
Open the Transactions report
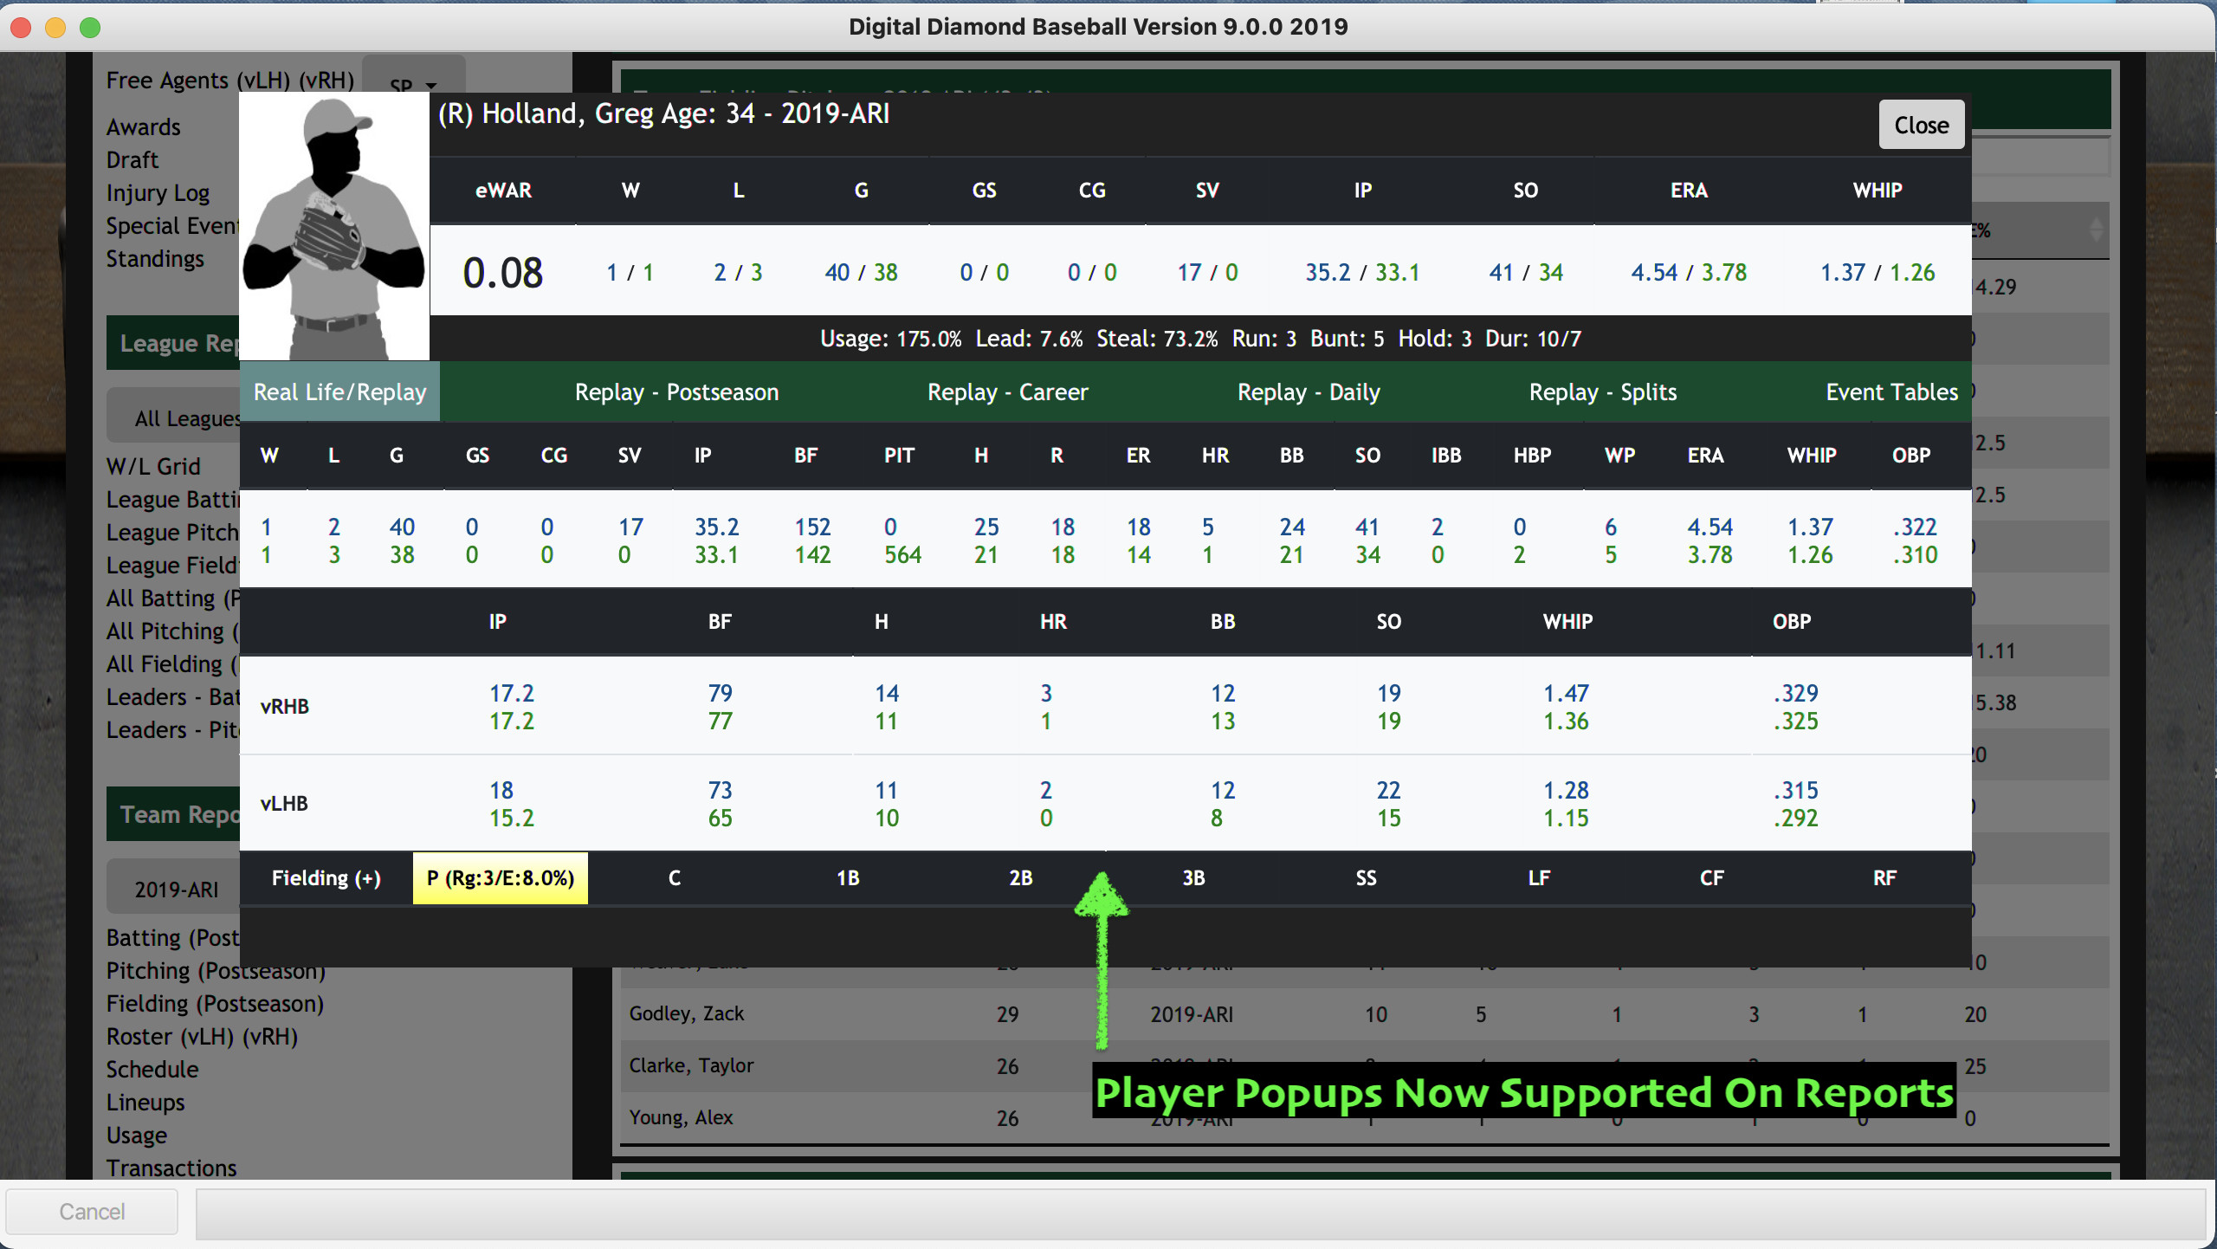(x=171, y=1168)
